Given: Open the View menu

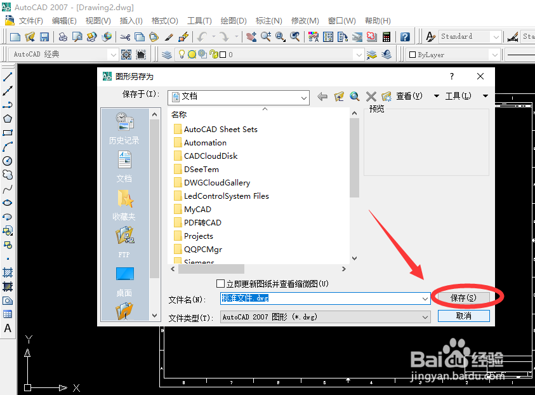Looking at the screenshot, I should coord(98,21).
